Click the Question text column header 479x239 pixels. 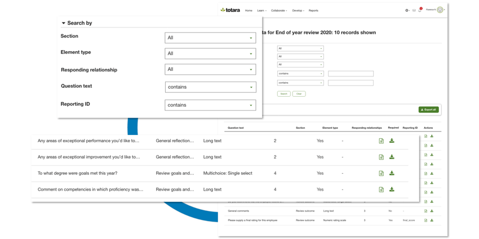[236, 128]
